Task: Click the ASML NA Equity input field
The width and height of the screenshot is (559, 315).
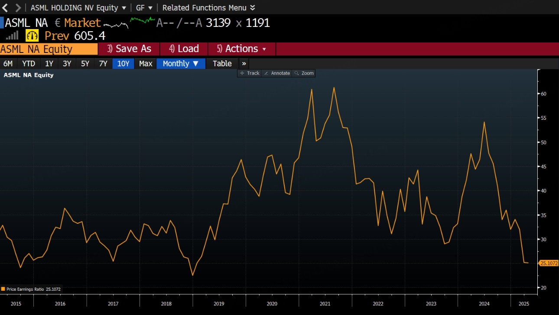Action: tap(49, 49)
